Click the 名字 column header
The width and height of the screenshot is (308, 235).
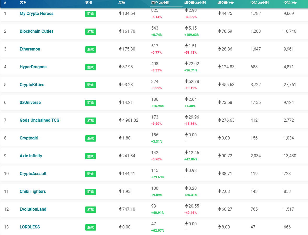(23, 3)
